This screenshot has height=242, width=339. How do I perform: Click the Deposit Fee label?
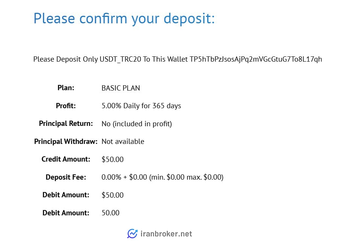click(66, 177)
